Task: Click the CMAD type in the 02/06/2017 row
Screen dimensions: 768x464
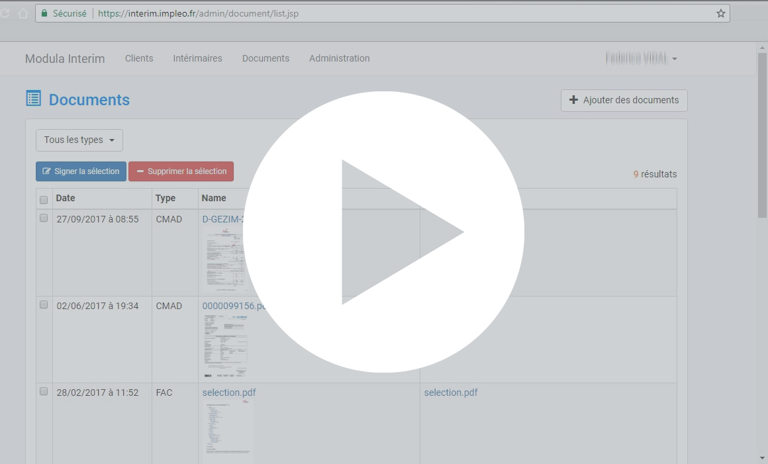Action: (168, 306)
